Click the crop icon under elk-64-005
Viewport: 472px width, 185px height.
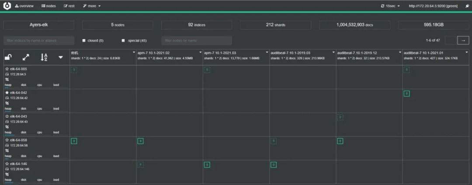[7, 79]
